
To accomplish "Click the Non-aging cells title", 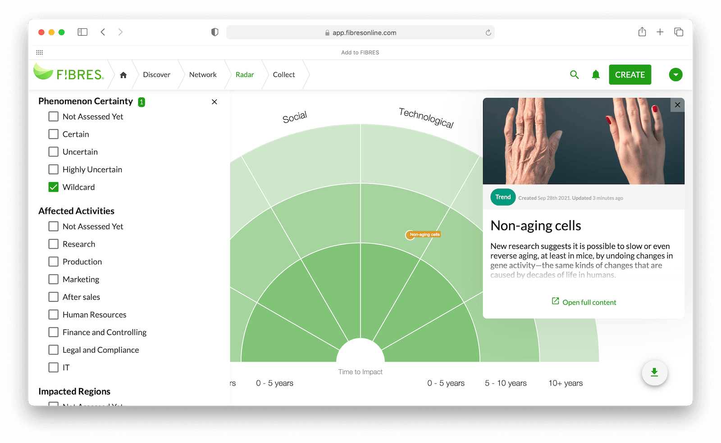I will click(536, 226).
